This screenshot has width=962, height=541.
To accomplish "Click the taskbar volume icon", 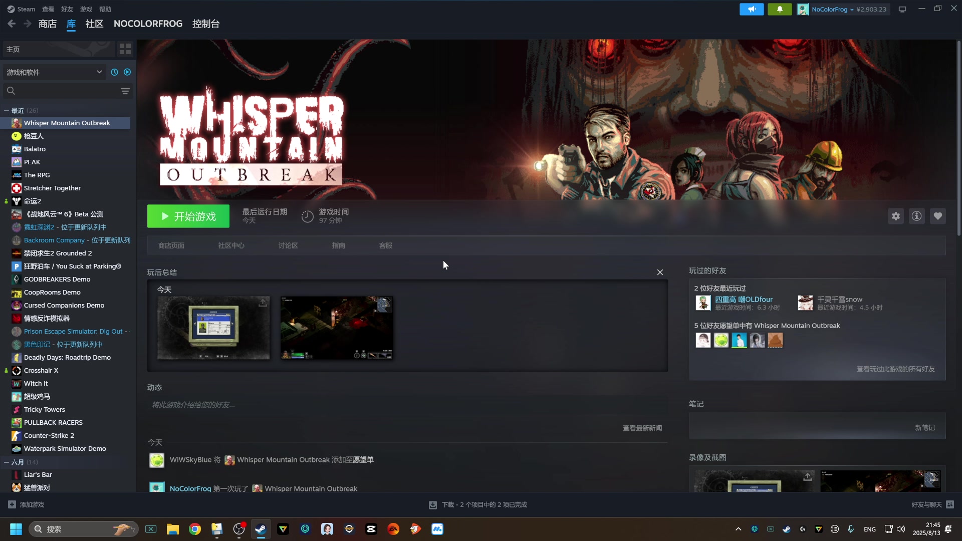I will coord(901,529).
